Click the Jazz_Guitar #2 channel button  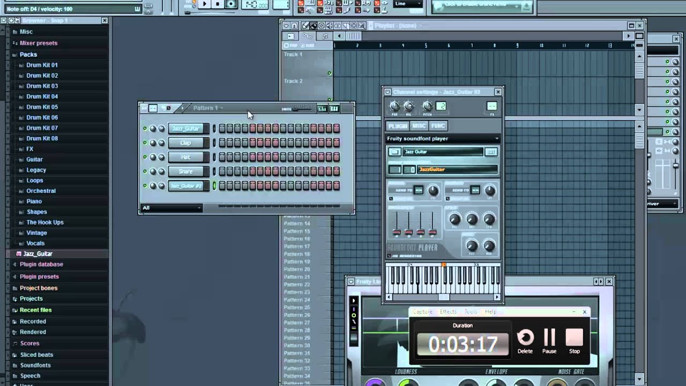[185, 186]
